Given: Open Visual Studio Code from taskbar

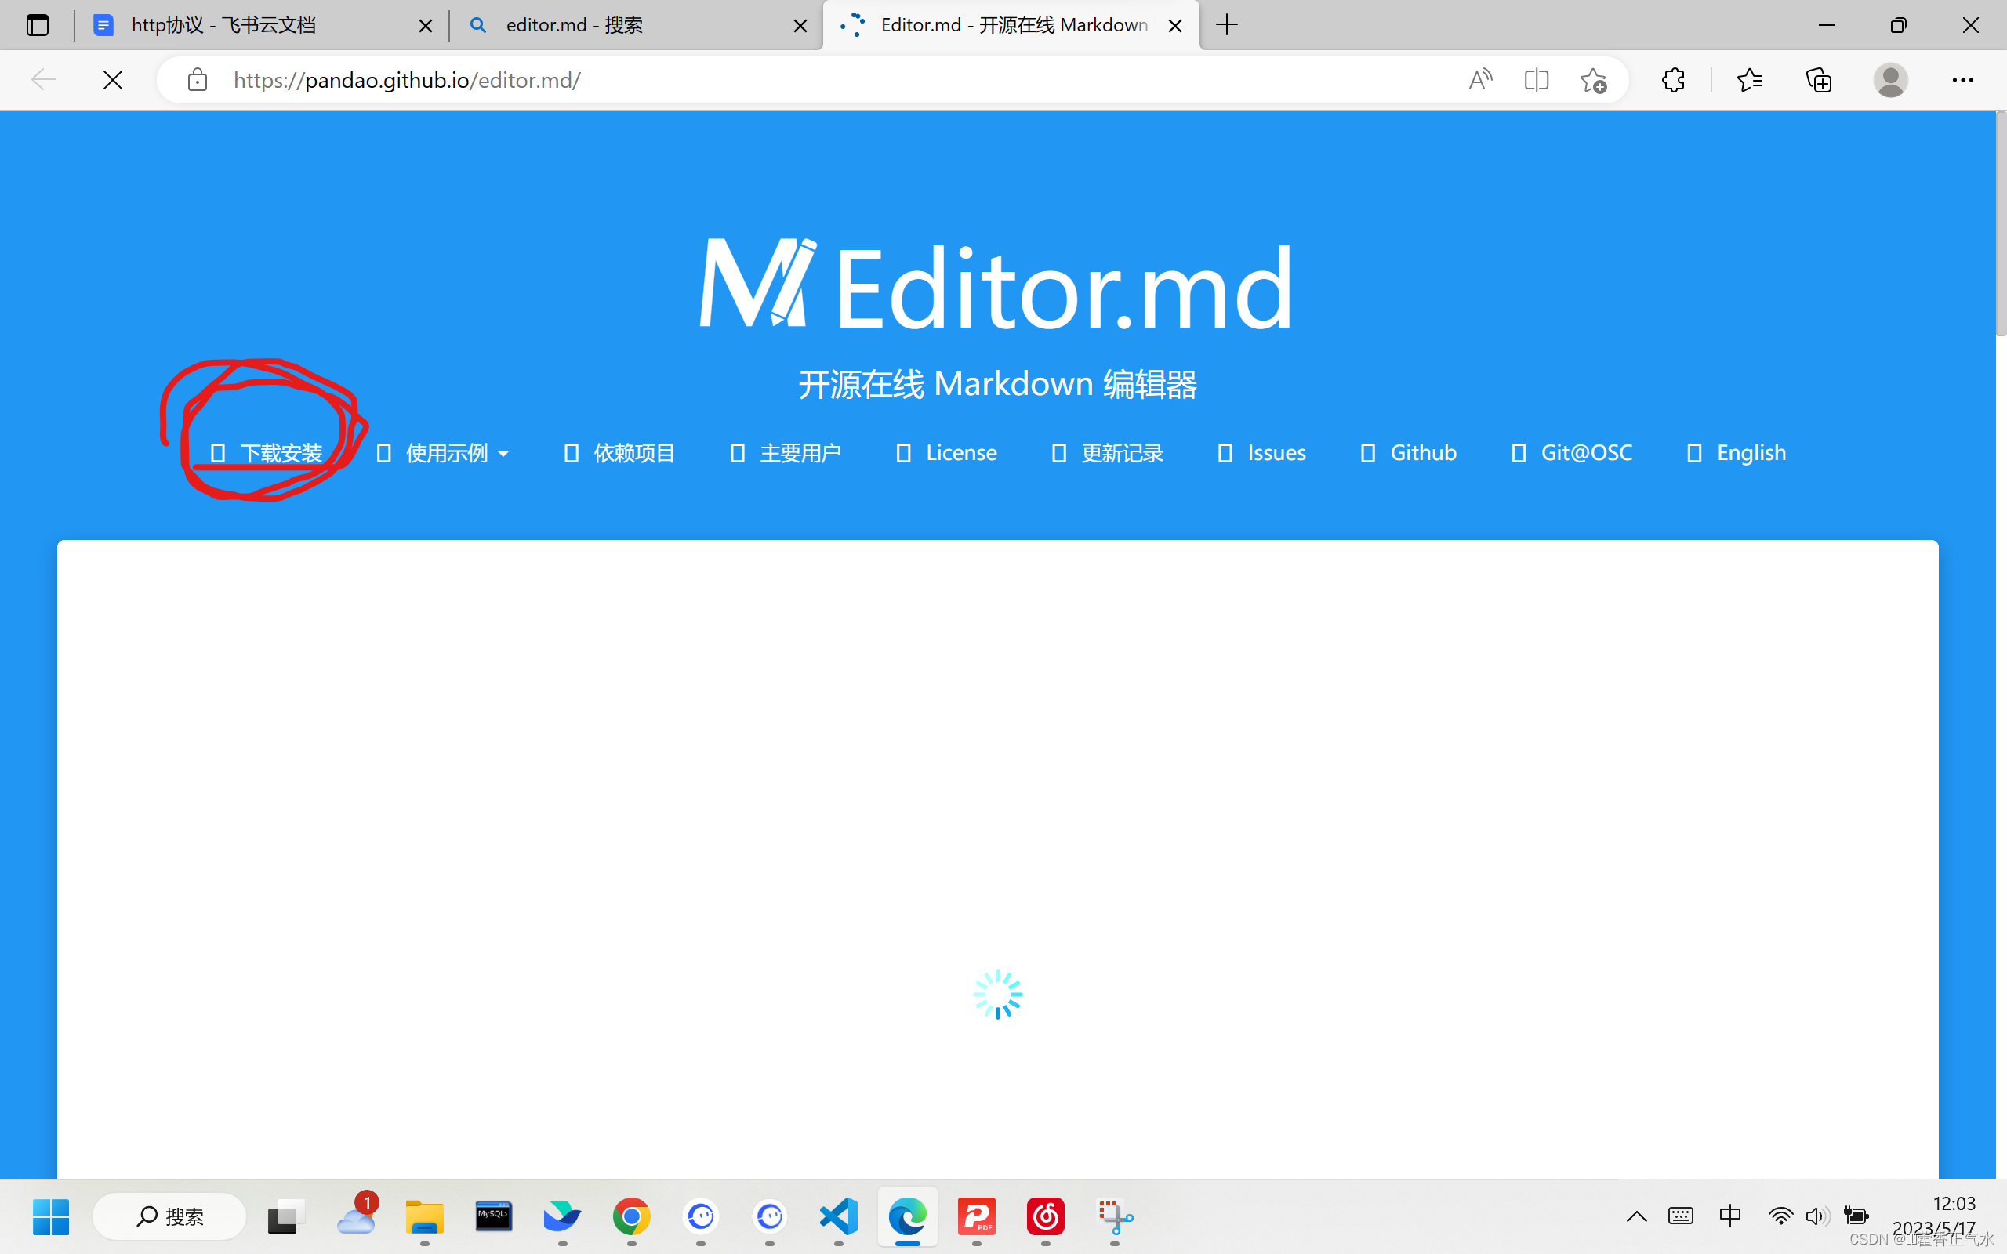Looking at the screenshot, I should coord(838,1216).
